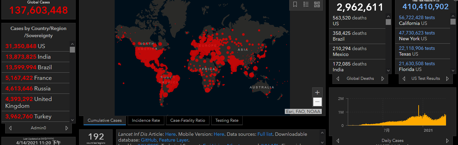The width and height of the screenshot is (458, 145).
Task: Click left arrow beside Global Deaths
Action: click(x=338, y=78)
